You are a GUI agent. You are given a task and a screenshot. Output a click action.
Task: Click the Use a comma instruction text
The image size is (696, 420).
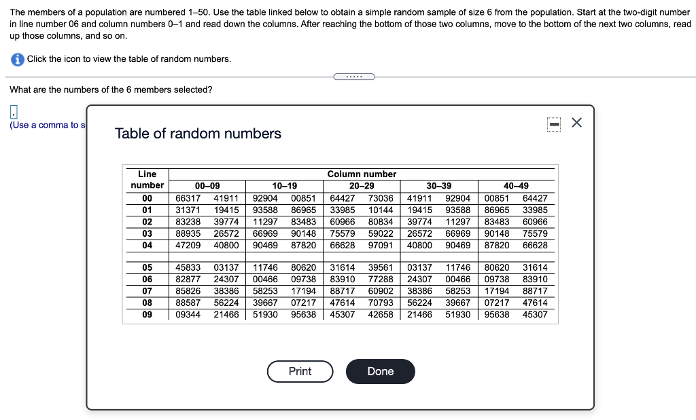(x=42, y=124)
